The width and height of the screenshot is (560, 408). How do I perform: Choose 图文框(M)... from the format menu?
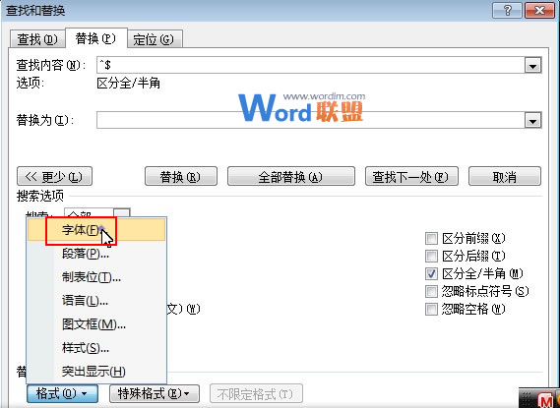(x=96, y=324)
